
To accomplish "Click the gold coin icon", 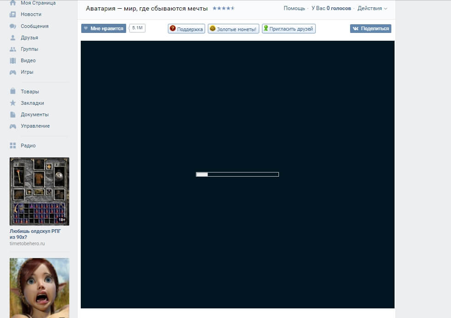I will (x=212, y=28).
